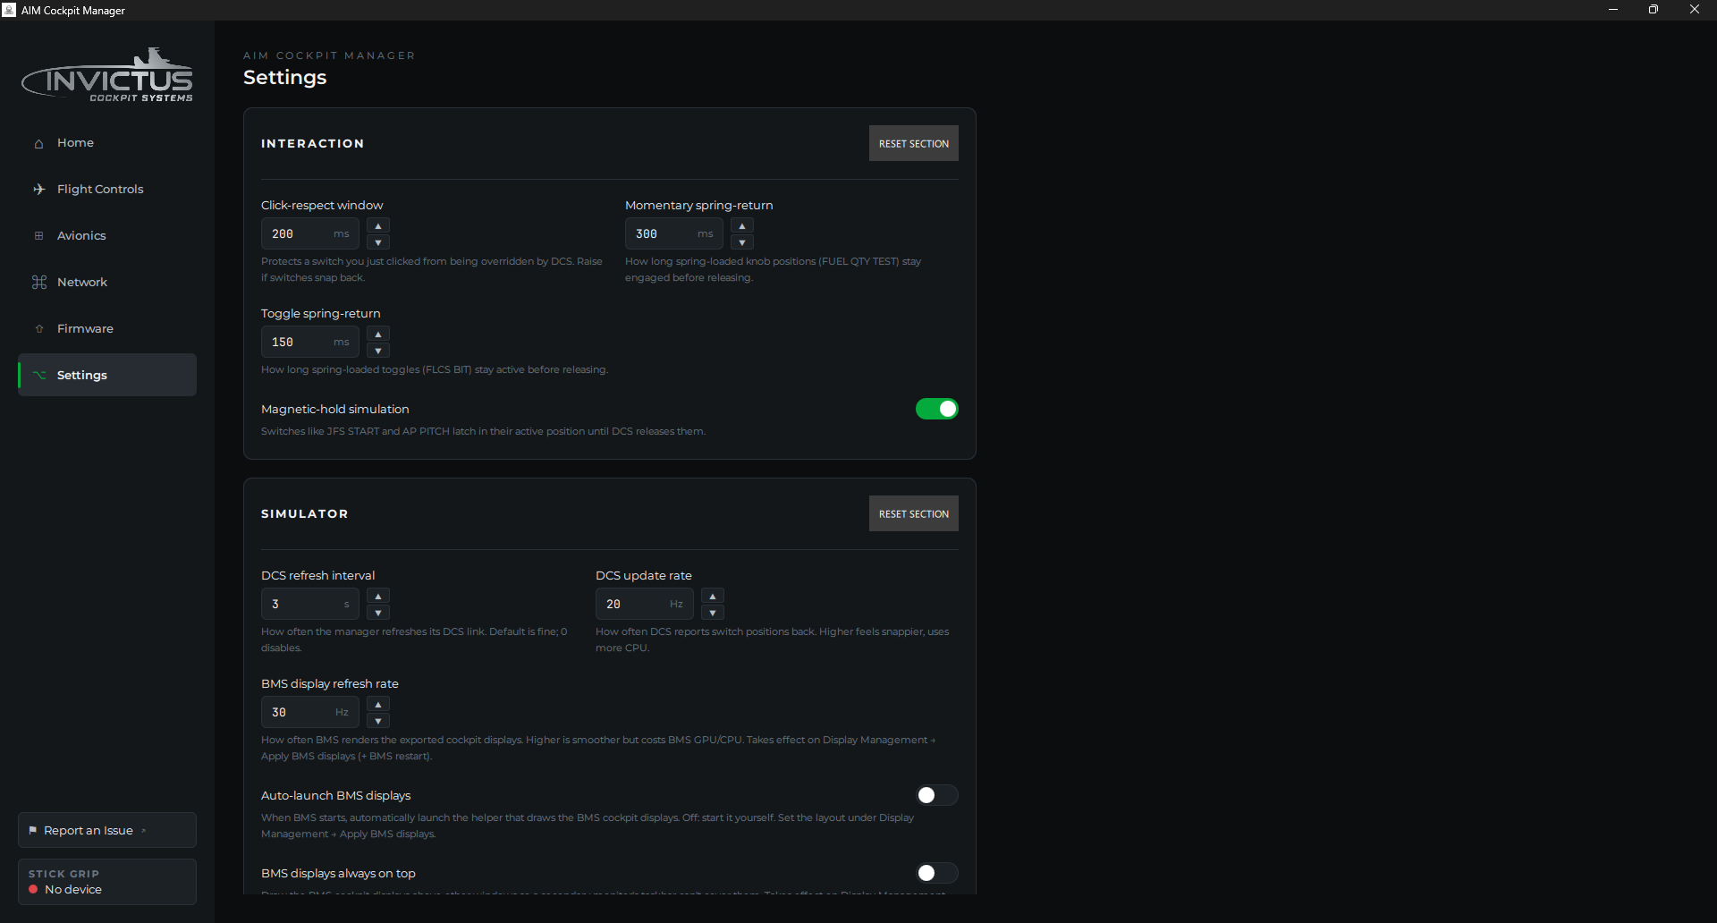Reset the Interaction section

913,143
